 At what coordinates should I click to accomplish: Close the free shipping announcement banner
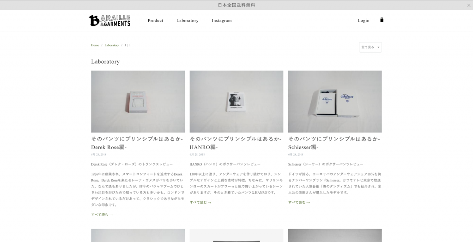468,5
